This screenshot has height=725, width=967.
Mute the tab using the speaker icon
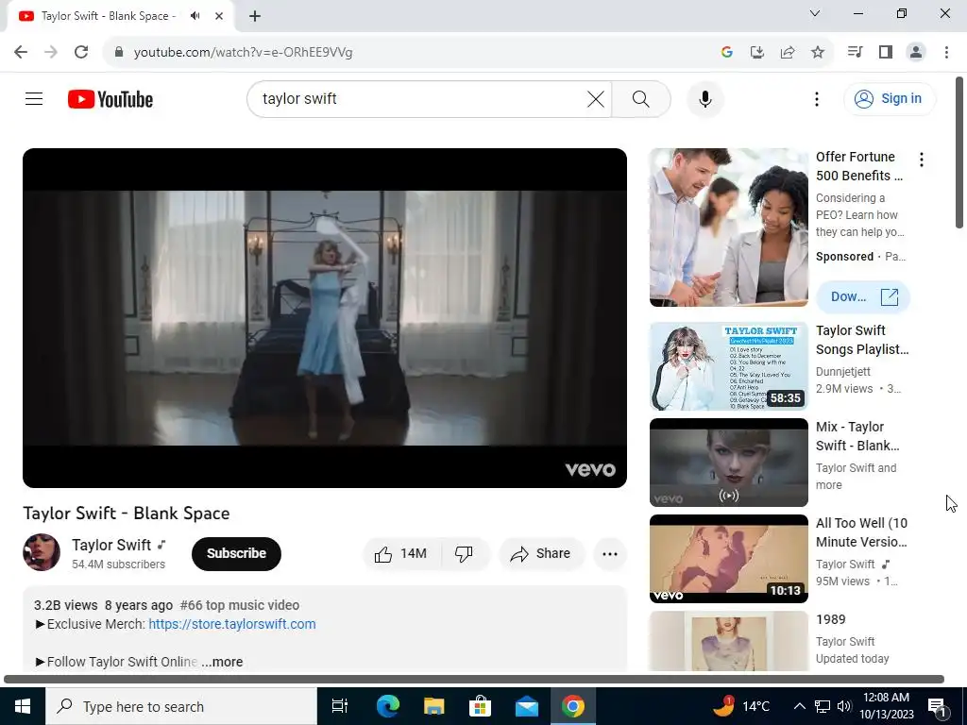tap(195, 16)
